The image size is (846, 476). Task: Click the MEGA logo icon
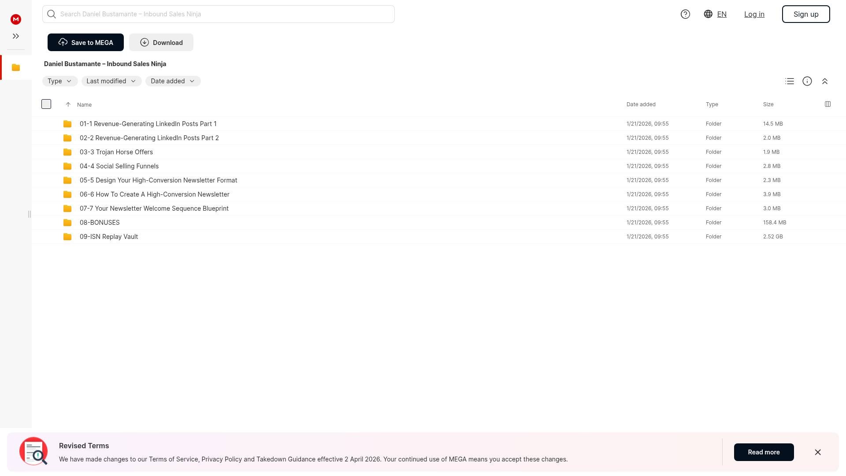[x=16, y=19]
